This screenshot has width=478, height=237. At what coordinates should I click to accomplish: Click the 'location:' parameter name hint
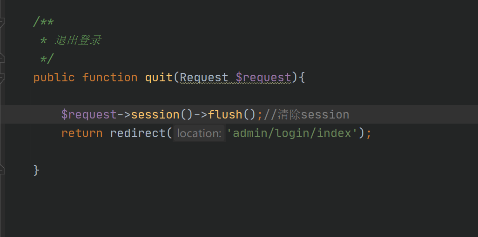click(x=199, y=133)
